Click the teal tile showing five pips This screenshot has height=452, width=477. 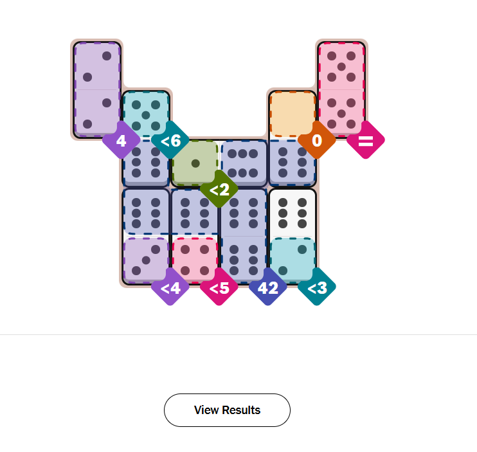146,114
